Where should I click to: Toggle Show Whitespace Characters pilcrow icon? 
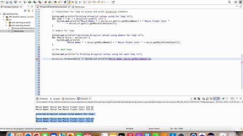click(80, 2)
